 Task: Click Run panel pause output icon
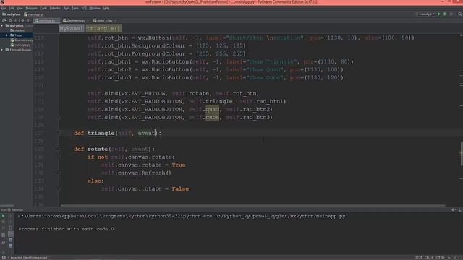click(x=3, y=228)
